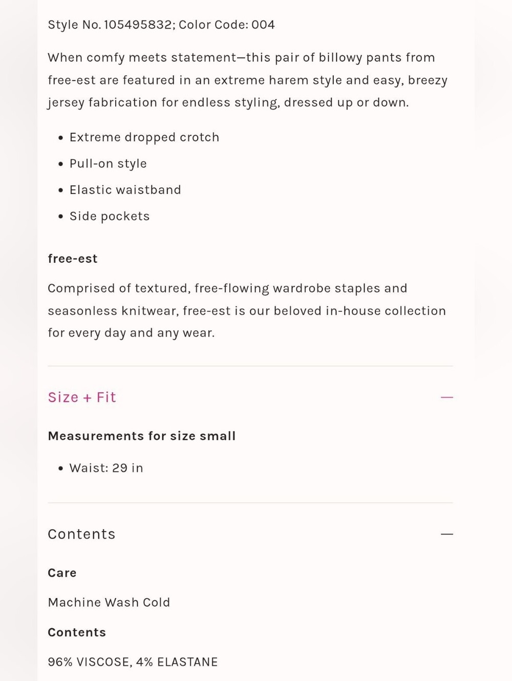
Task: Click the free-est brand heading
Action: point(73,259)
